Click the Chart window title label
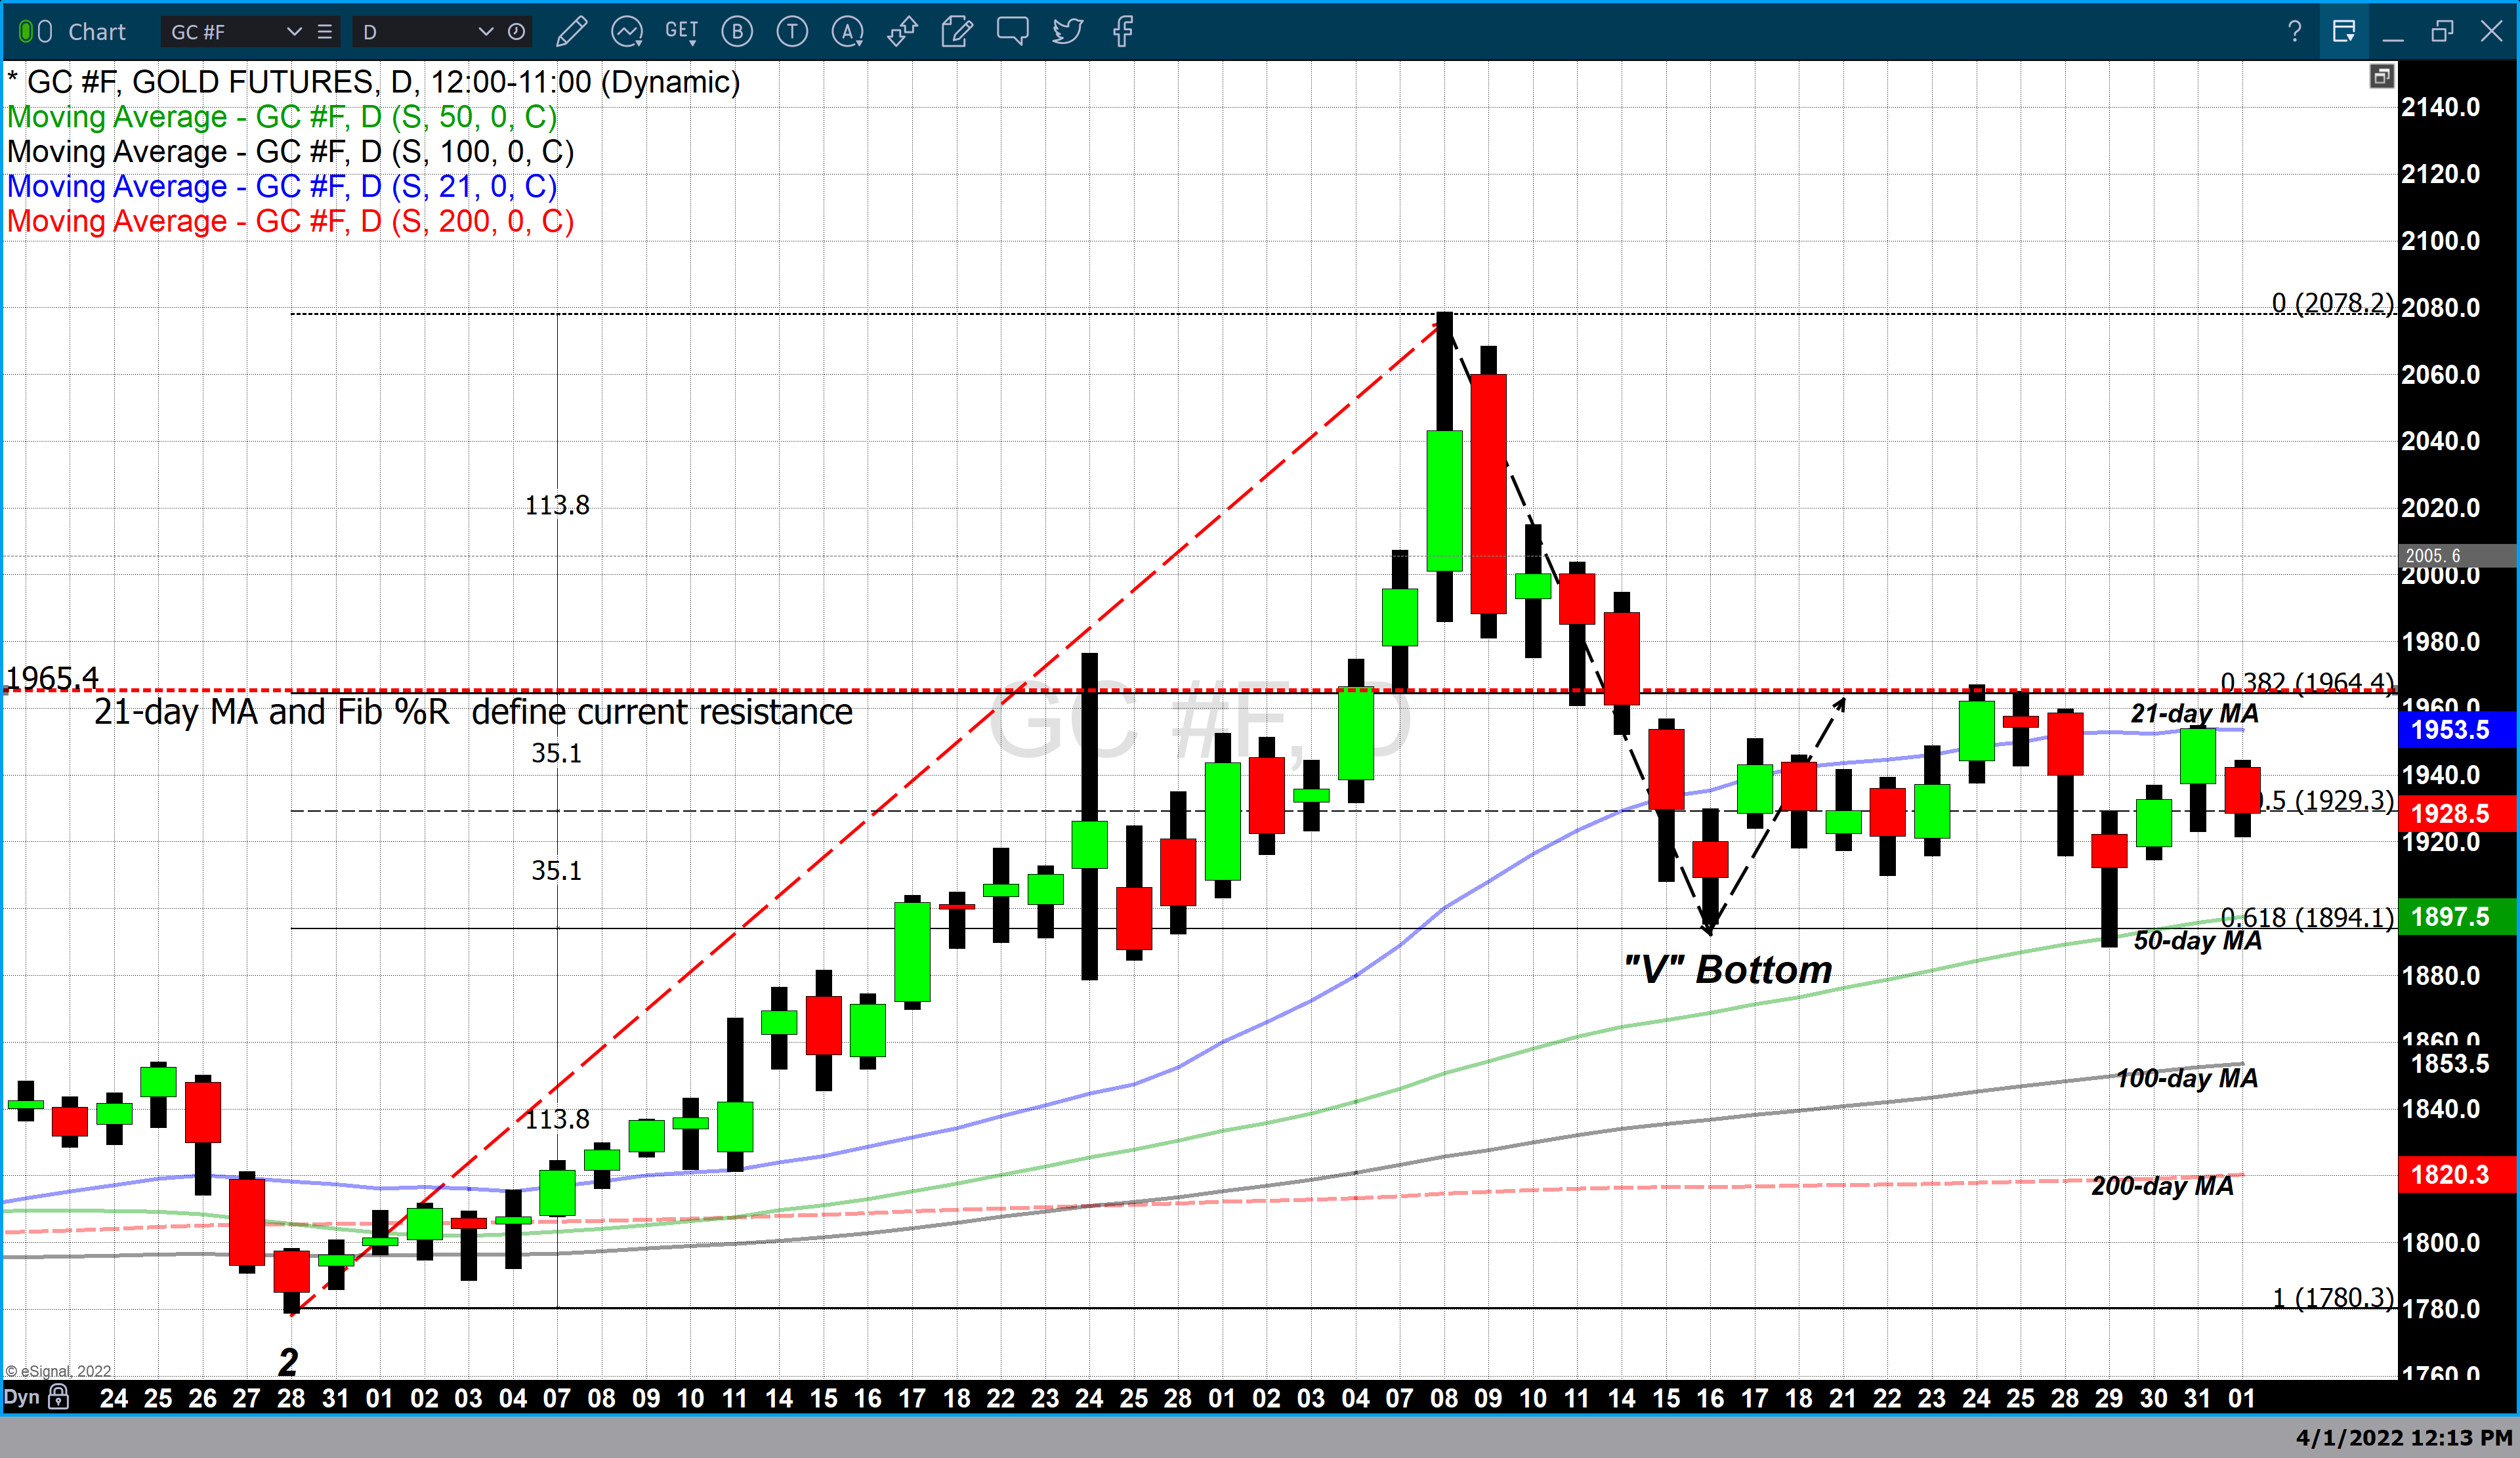 point(97,32)
